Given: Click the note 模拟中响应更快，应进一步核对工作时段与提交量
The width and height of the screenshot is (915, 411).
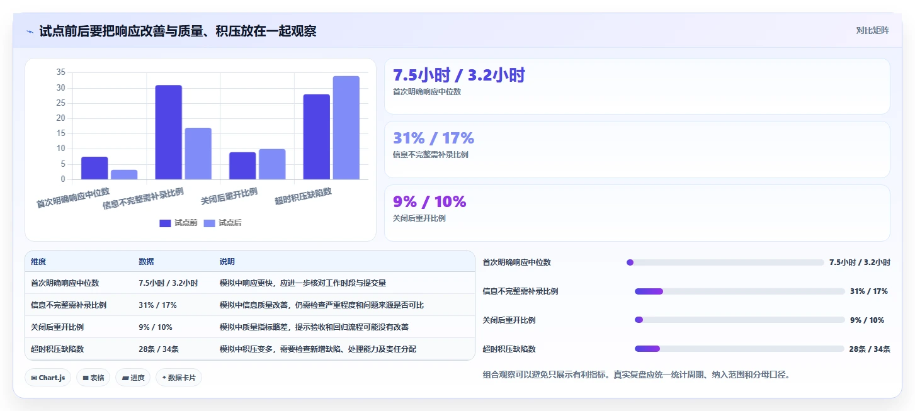Looking at the screenshot, I should [303, 283].
